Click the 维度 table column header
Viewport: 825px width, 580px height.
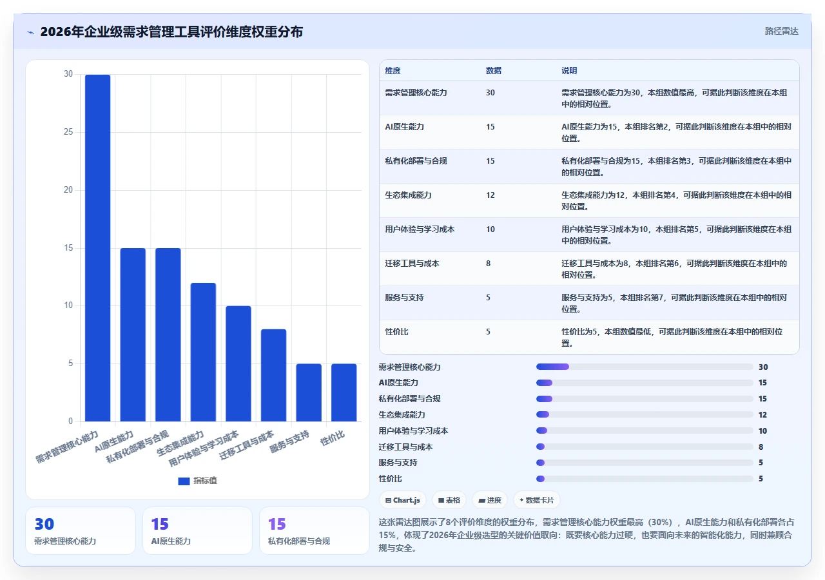pos(393,71)
